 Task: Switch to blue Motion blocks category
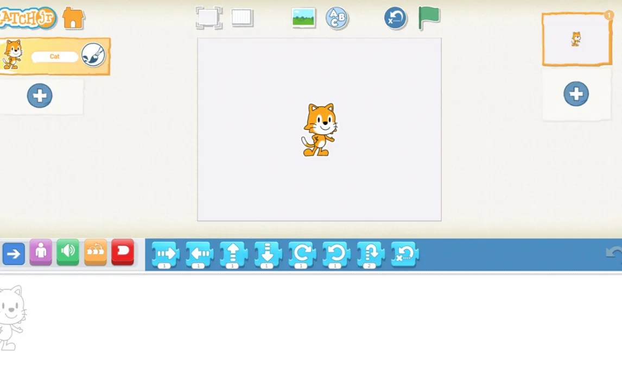click(14, 253)
